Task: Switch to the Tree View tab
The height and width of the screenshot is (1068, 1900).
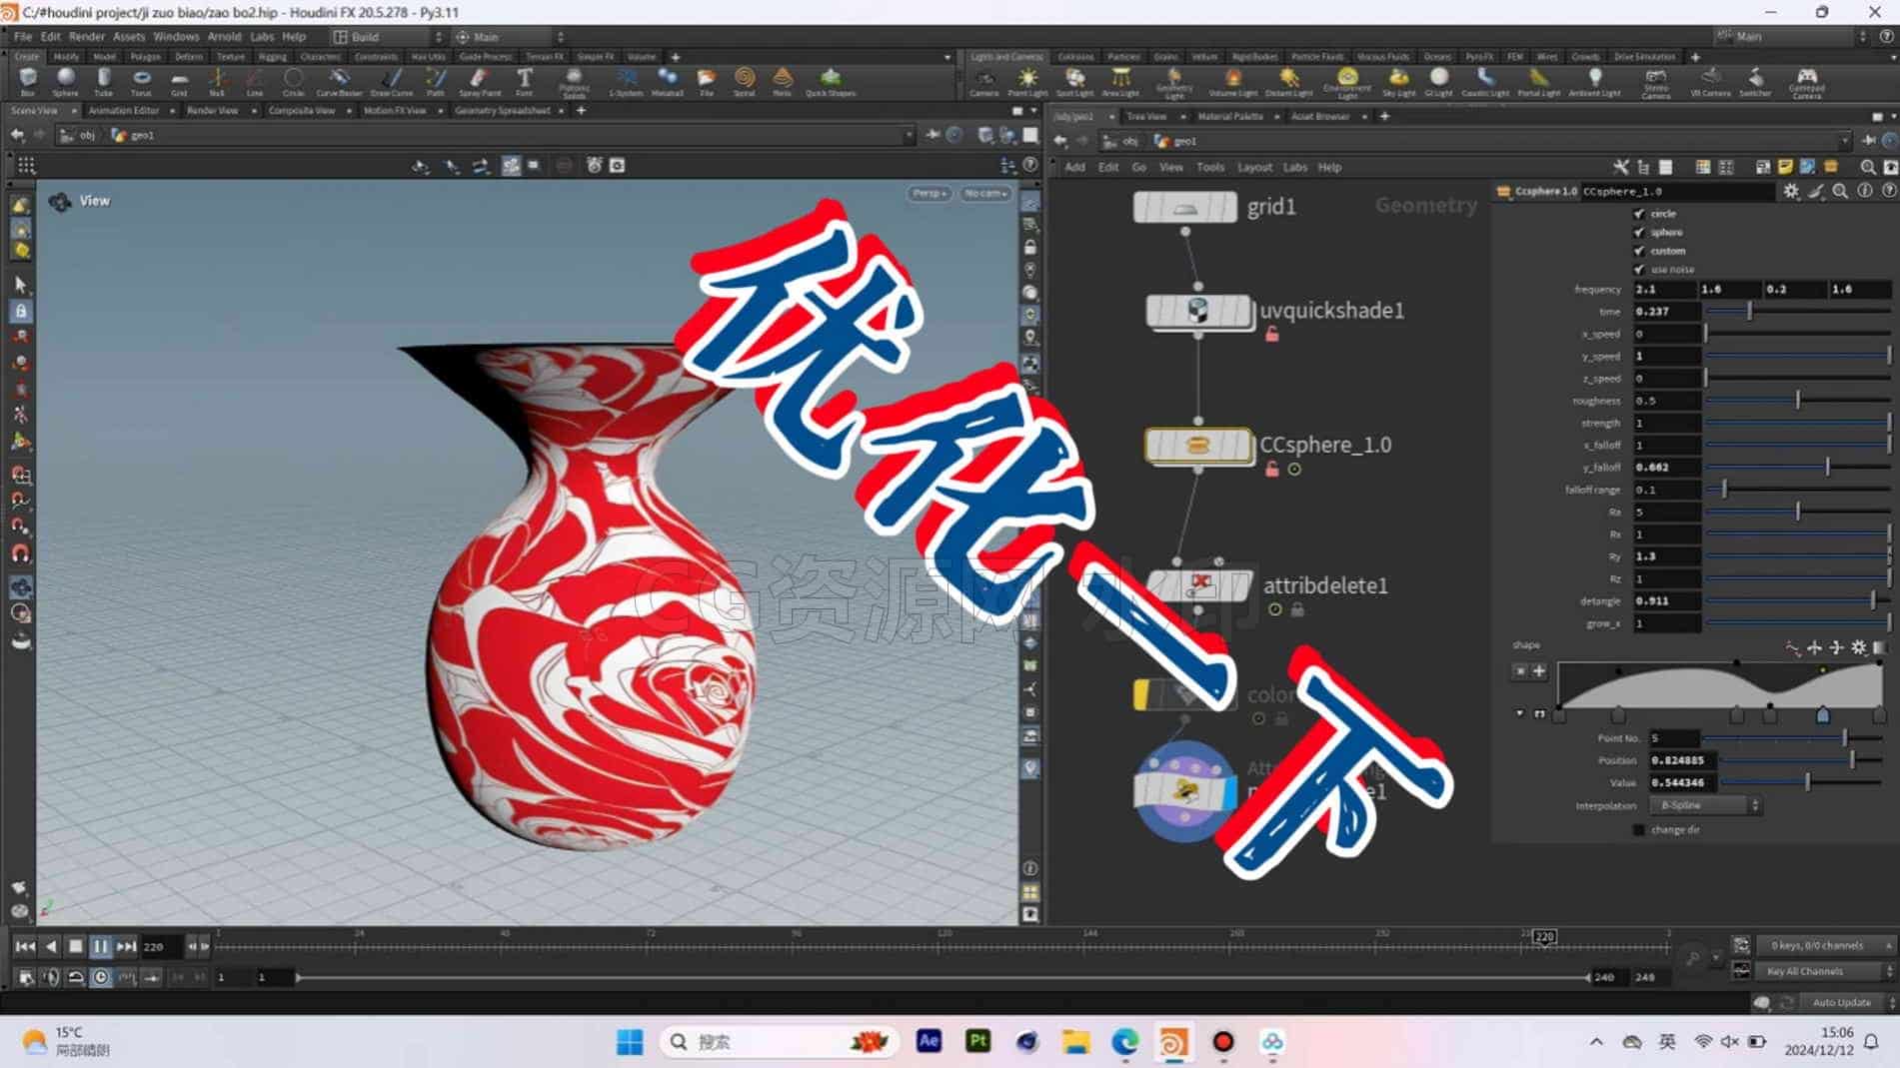Action: tap(1146, 117)
